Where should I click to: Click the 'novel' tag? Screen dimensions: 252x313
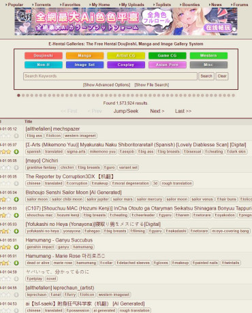coord(51,278)
